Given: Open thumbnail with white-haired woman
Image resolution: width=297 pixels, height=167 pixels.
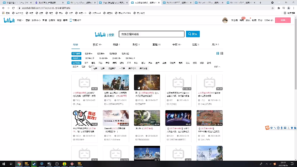Looking at the screenshot, I should 116,118.
